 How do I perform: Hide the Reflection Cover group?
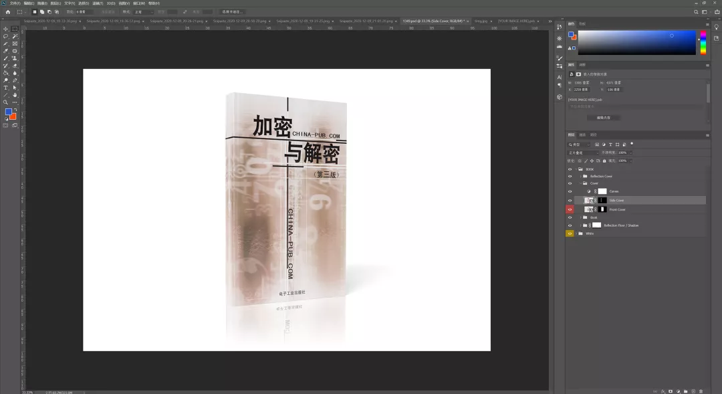570,176
